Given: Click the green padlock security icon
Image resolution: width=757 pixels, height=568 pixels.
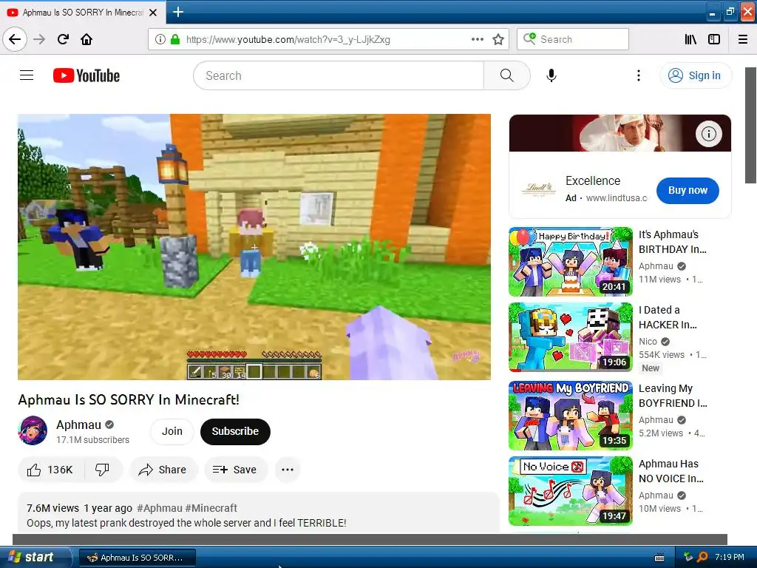Looking at the screenshot, I should [x=175, y=39].
